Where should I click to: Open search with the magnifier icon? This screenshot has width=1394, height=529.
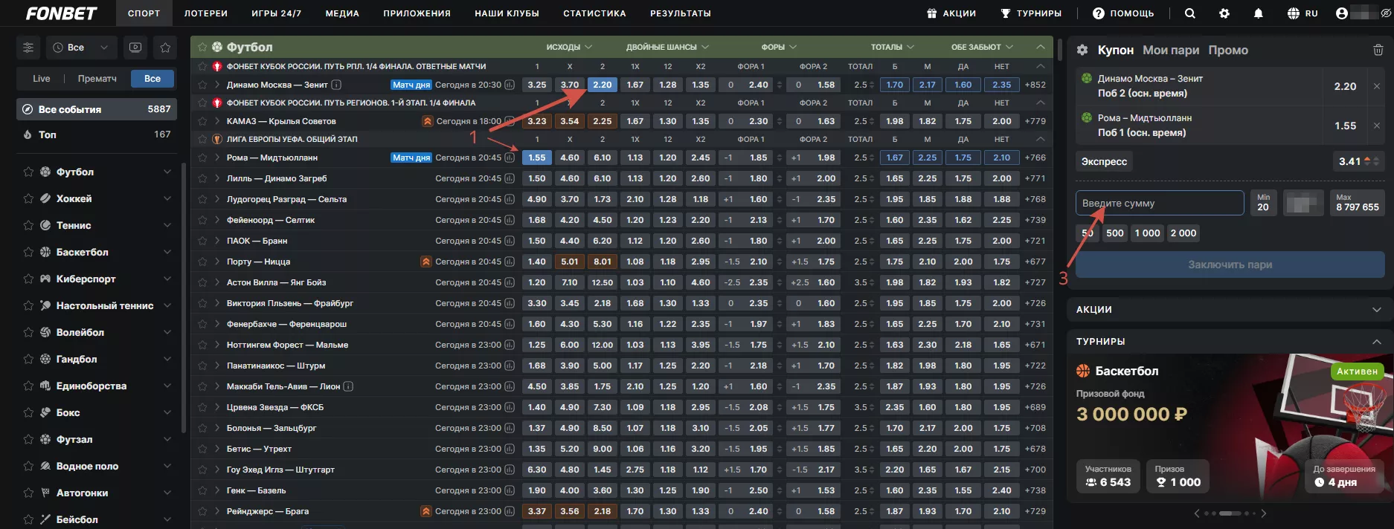coord(1190,13)
